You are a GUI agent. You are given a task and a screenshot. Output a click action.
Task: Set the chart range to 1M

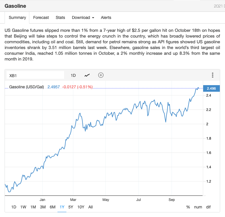[33, 207]
